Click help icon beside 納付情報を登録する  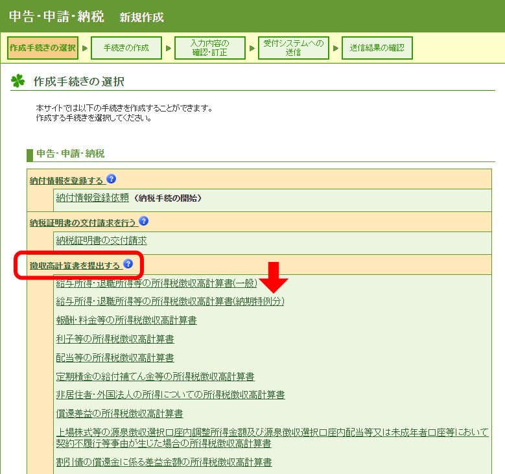point(112,179)
